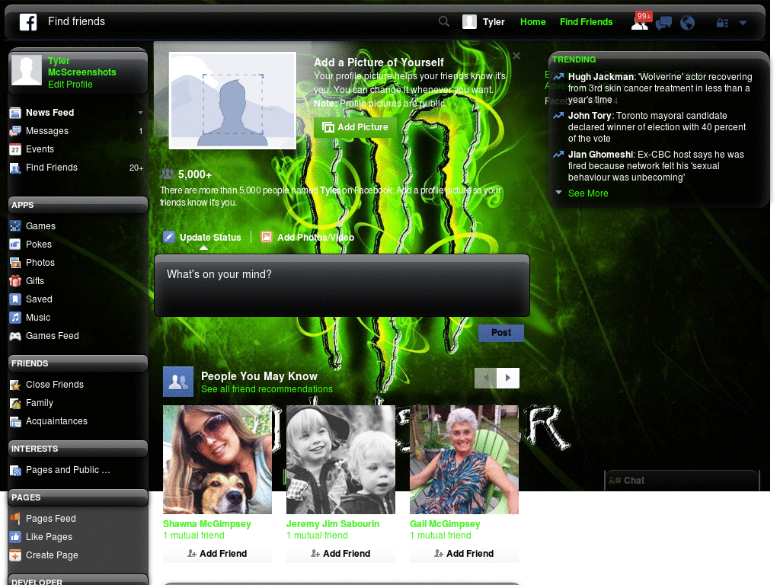Open the Games Feed controller icon
This screenshot has width=780, height=585.
tap(15, 336)
